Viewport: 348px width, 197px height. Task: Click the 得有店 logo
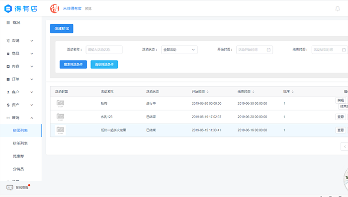pos(21,8)
